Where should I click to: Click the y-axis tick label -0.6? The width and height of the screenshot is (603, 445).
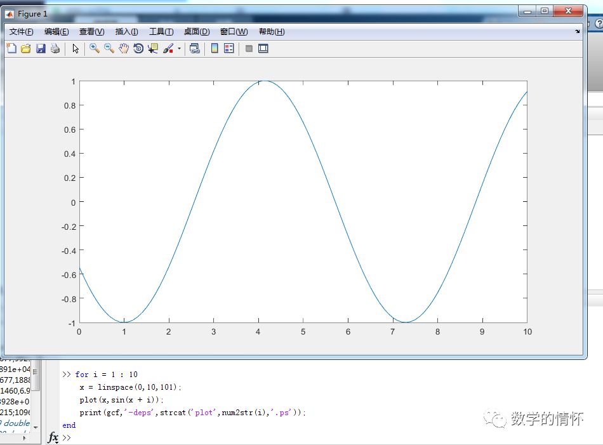click(x=69, y=275)
